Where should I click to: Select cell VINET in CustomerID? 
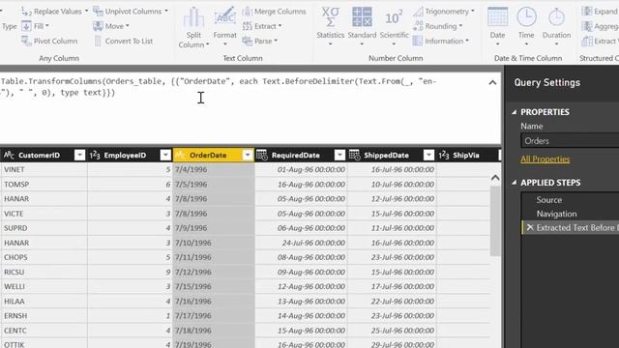pos(44,170)
